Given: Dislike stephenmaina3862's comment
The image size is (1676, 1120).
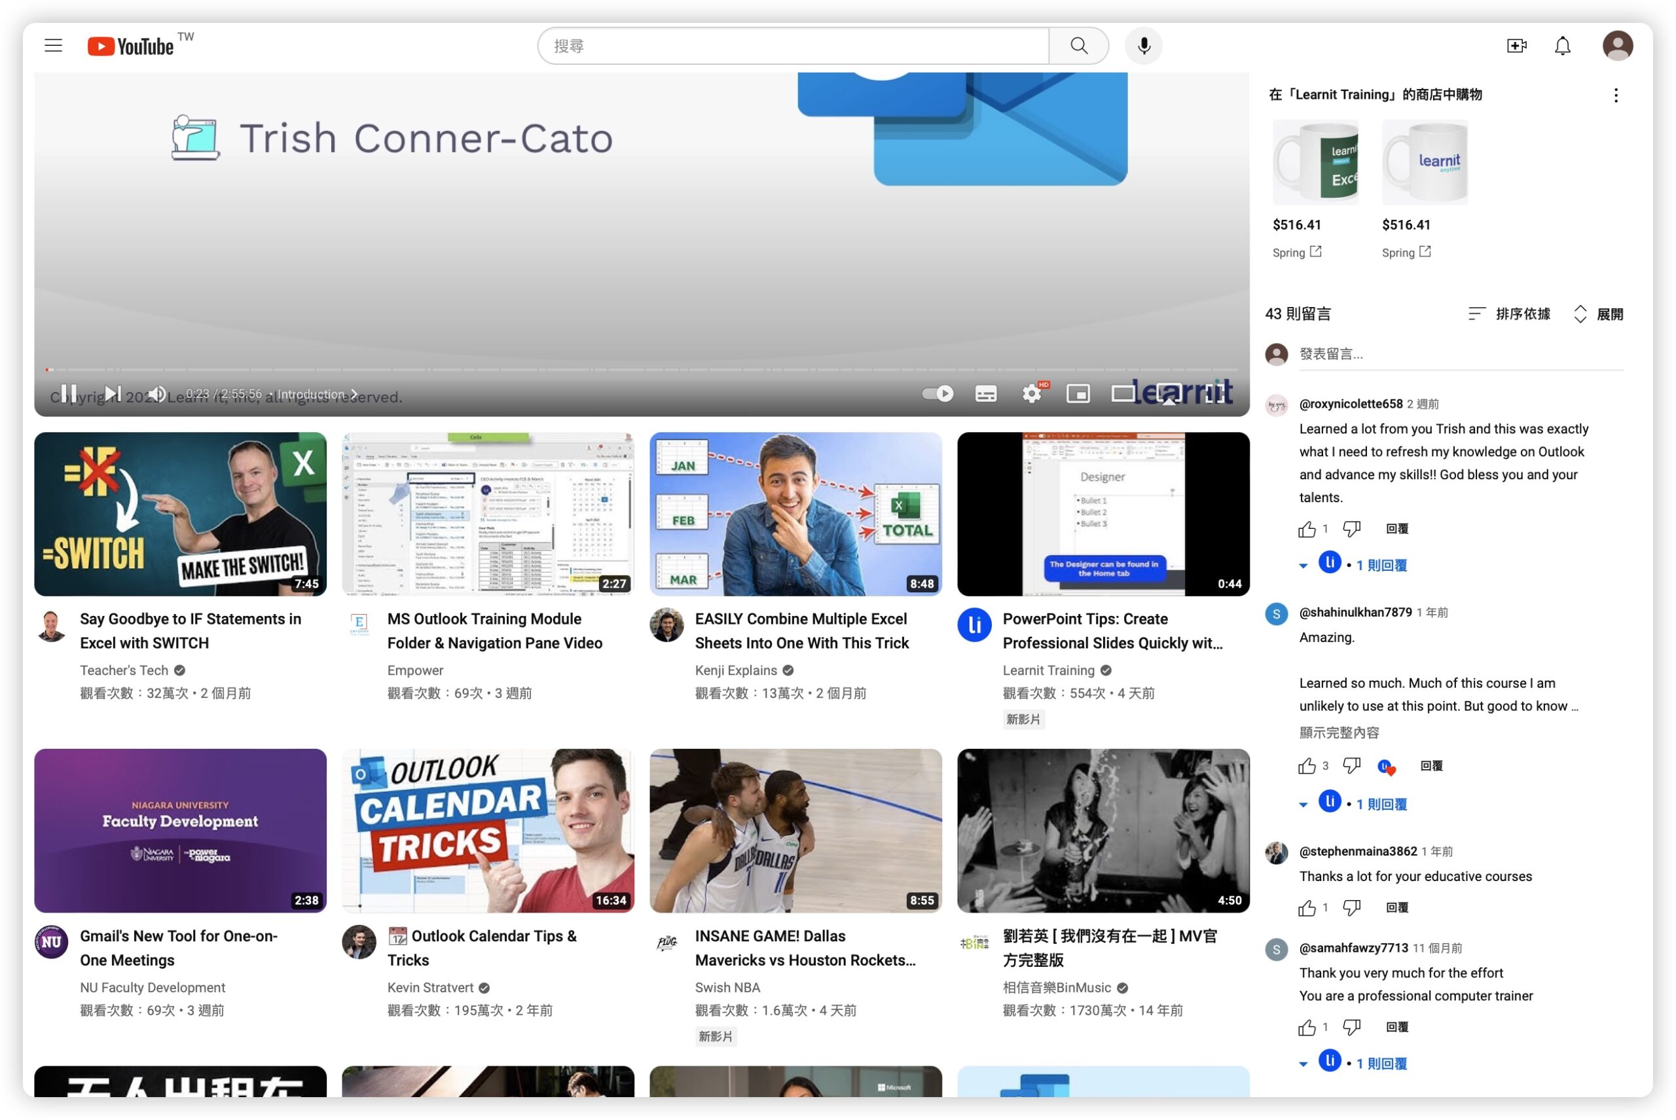Looking at the screenshot, I should (x=1351, y=908).
